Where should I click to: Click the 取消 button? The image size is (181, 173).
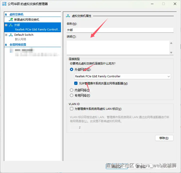click(x=141, y=166)
